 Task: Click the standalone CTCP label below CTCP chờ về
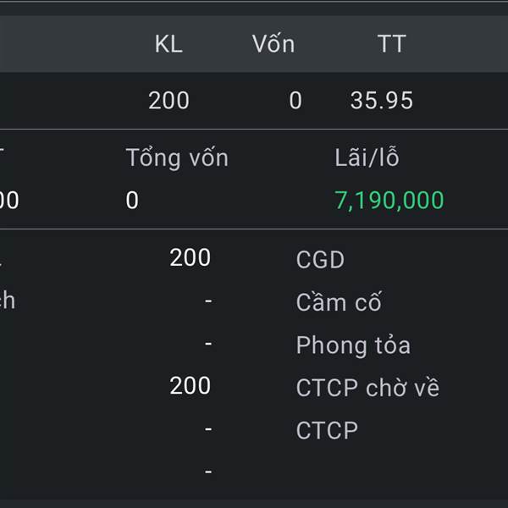click(327, 431)
